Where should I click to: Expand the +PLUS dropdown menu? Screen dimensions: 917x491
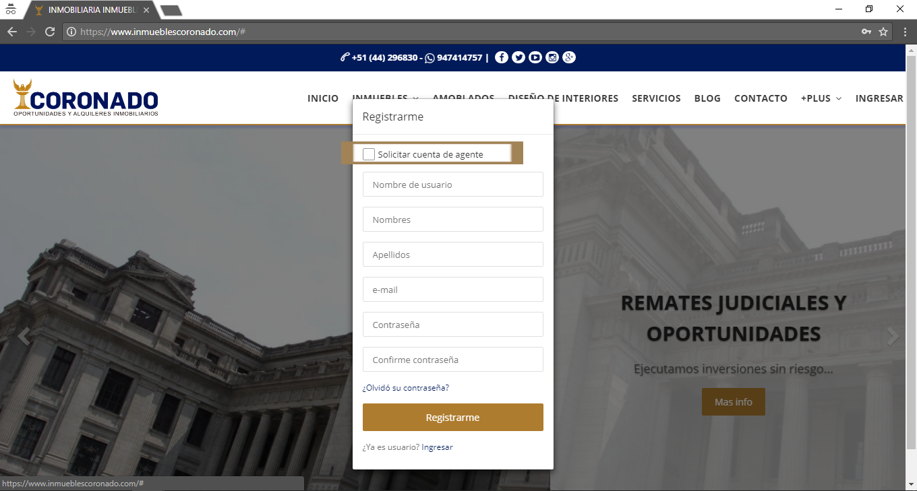point(821,98)
